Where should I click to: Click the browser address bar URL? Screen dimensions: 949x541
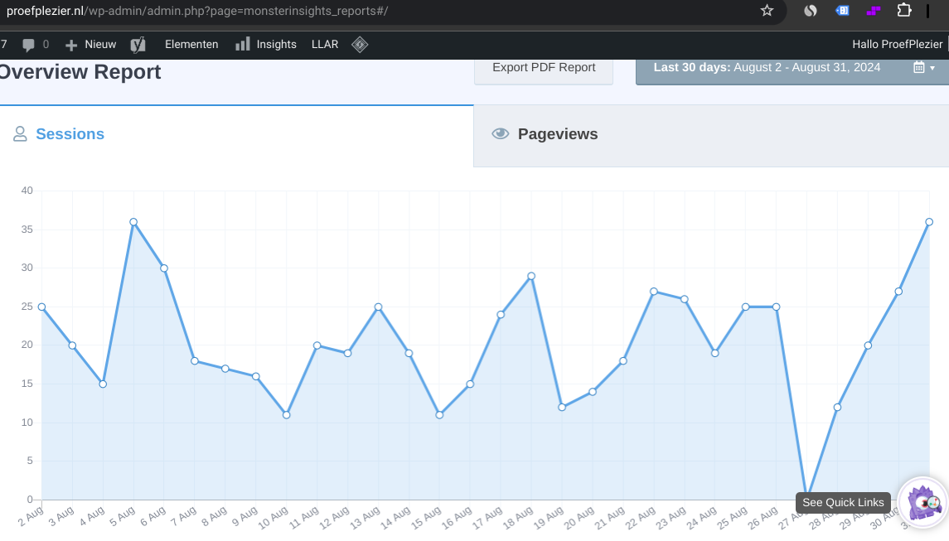click(197, 11)
